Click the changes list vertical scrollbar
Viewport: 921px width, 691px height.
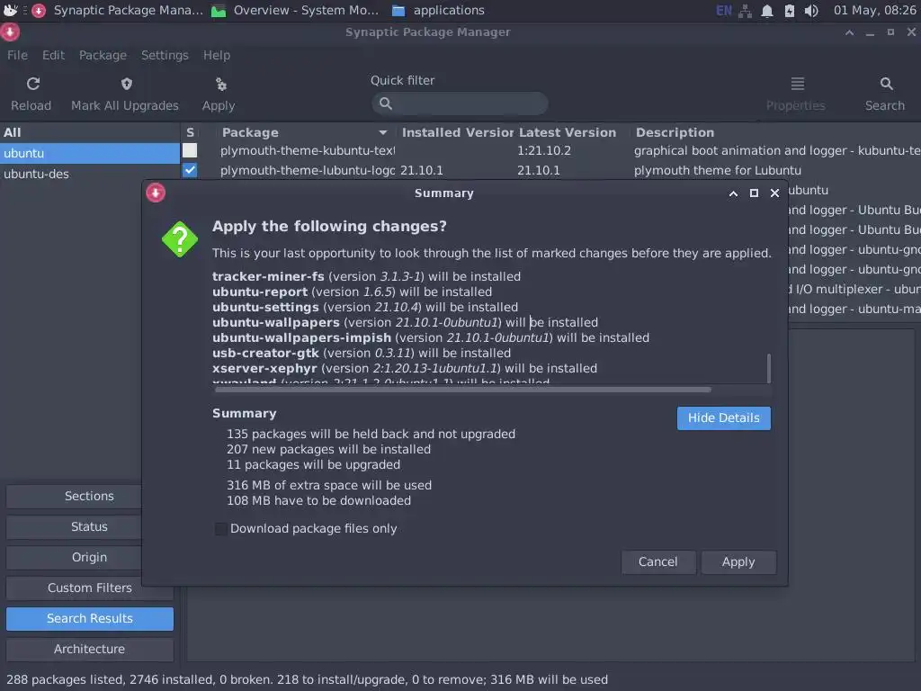(x=769, y=368)
